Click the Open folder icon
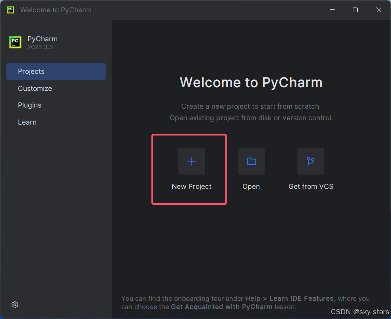 click(251, 161)
